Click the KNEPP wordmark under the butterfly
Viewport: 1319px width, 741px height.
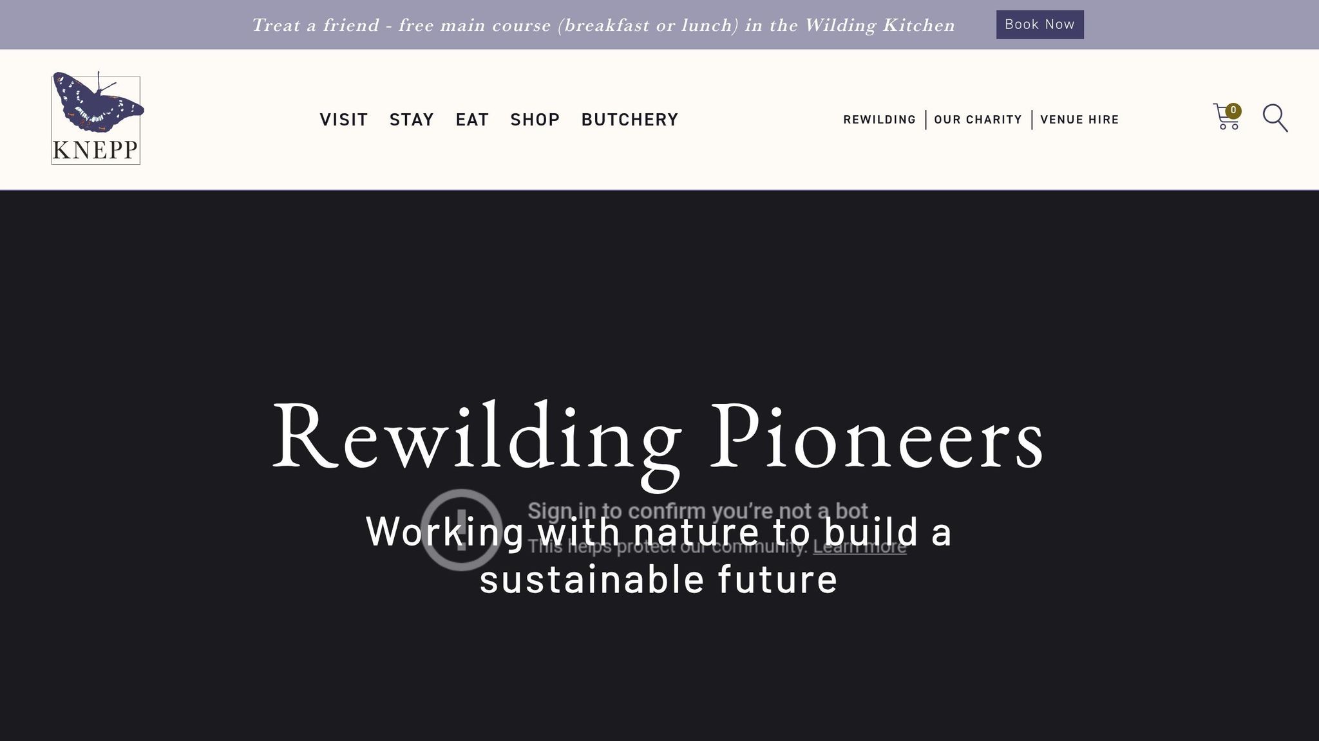click(95, 151)
